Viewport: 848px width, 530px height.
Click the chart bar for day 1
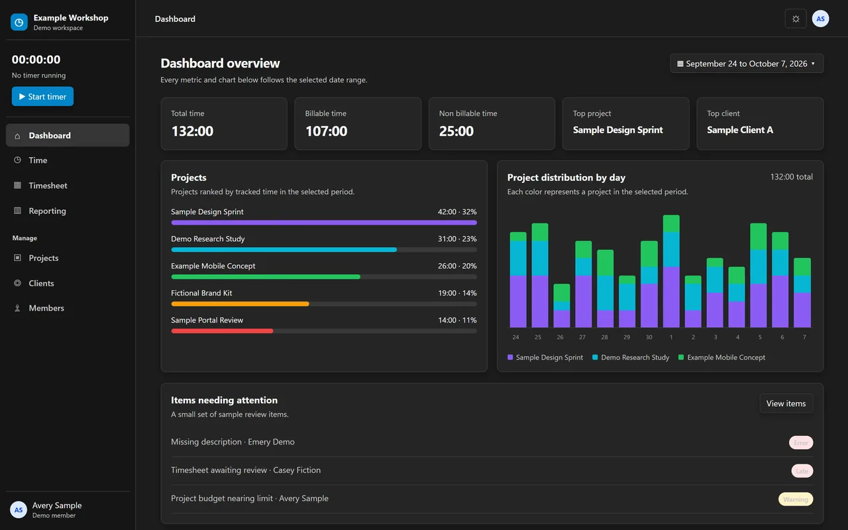pos(671,272)
